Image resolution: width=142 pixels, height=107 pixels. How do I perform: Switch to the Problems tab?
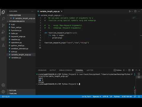pos(42,70)
